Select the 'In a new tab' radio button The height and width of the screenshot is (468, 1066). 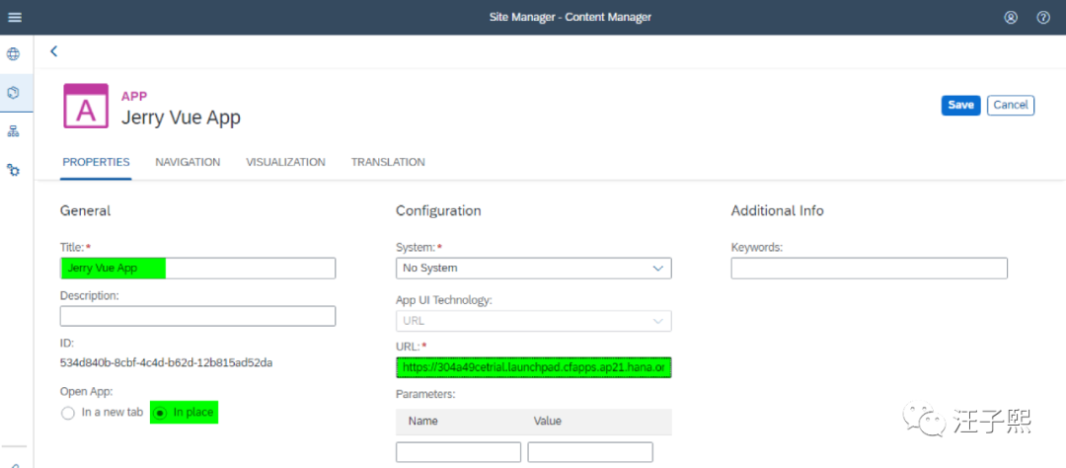point(68,413)
